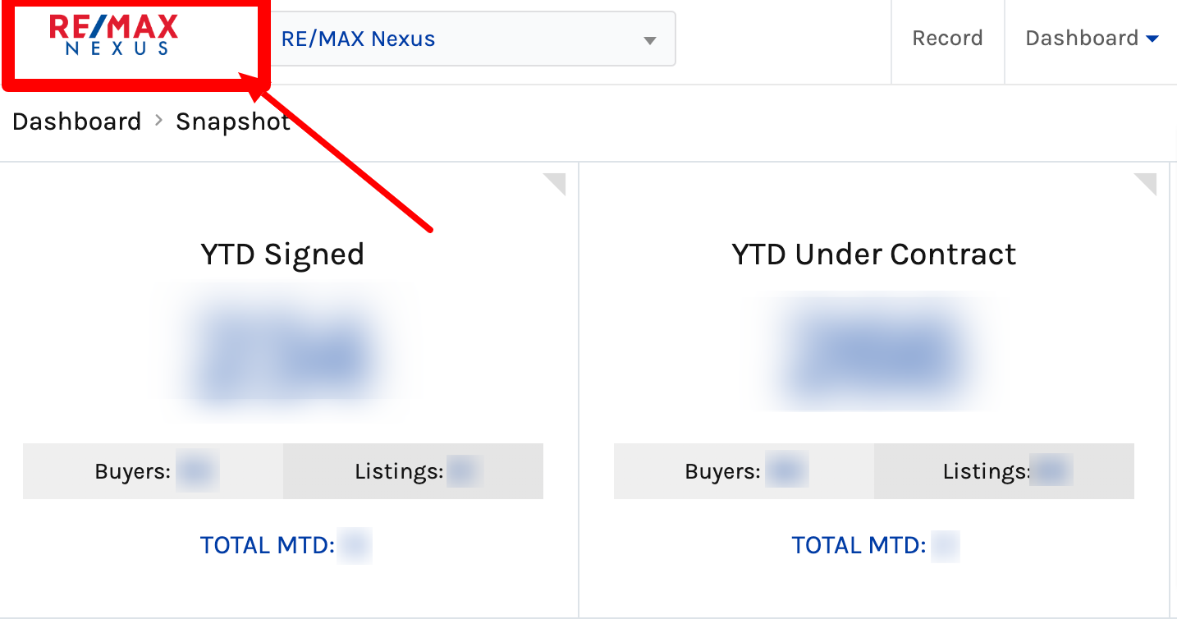Click the dropdown arrow in the office selector
This screenshot has width=1177, height=619.
tap(651, 39)
